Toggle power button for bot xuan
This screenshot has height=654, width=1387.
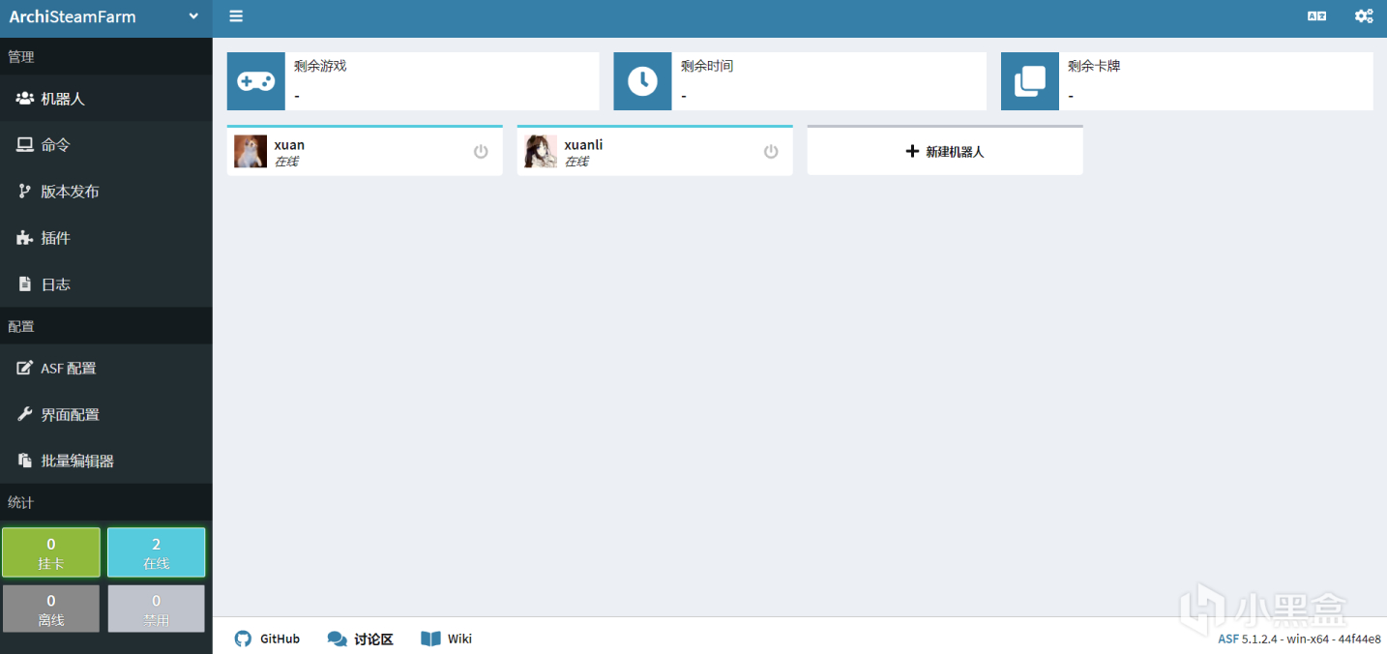(x=481, y=152)
